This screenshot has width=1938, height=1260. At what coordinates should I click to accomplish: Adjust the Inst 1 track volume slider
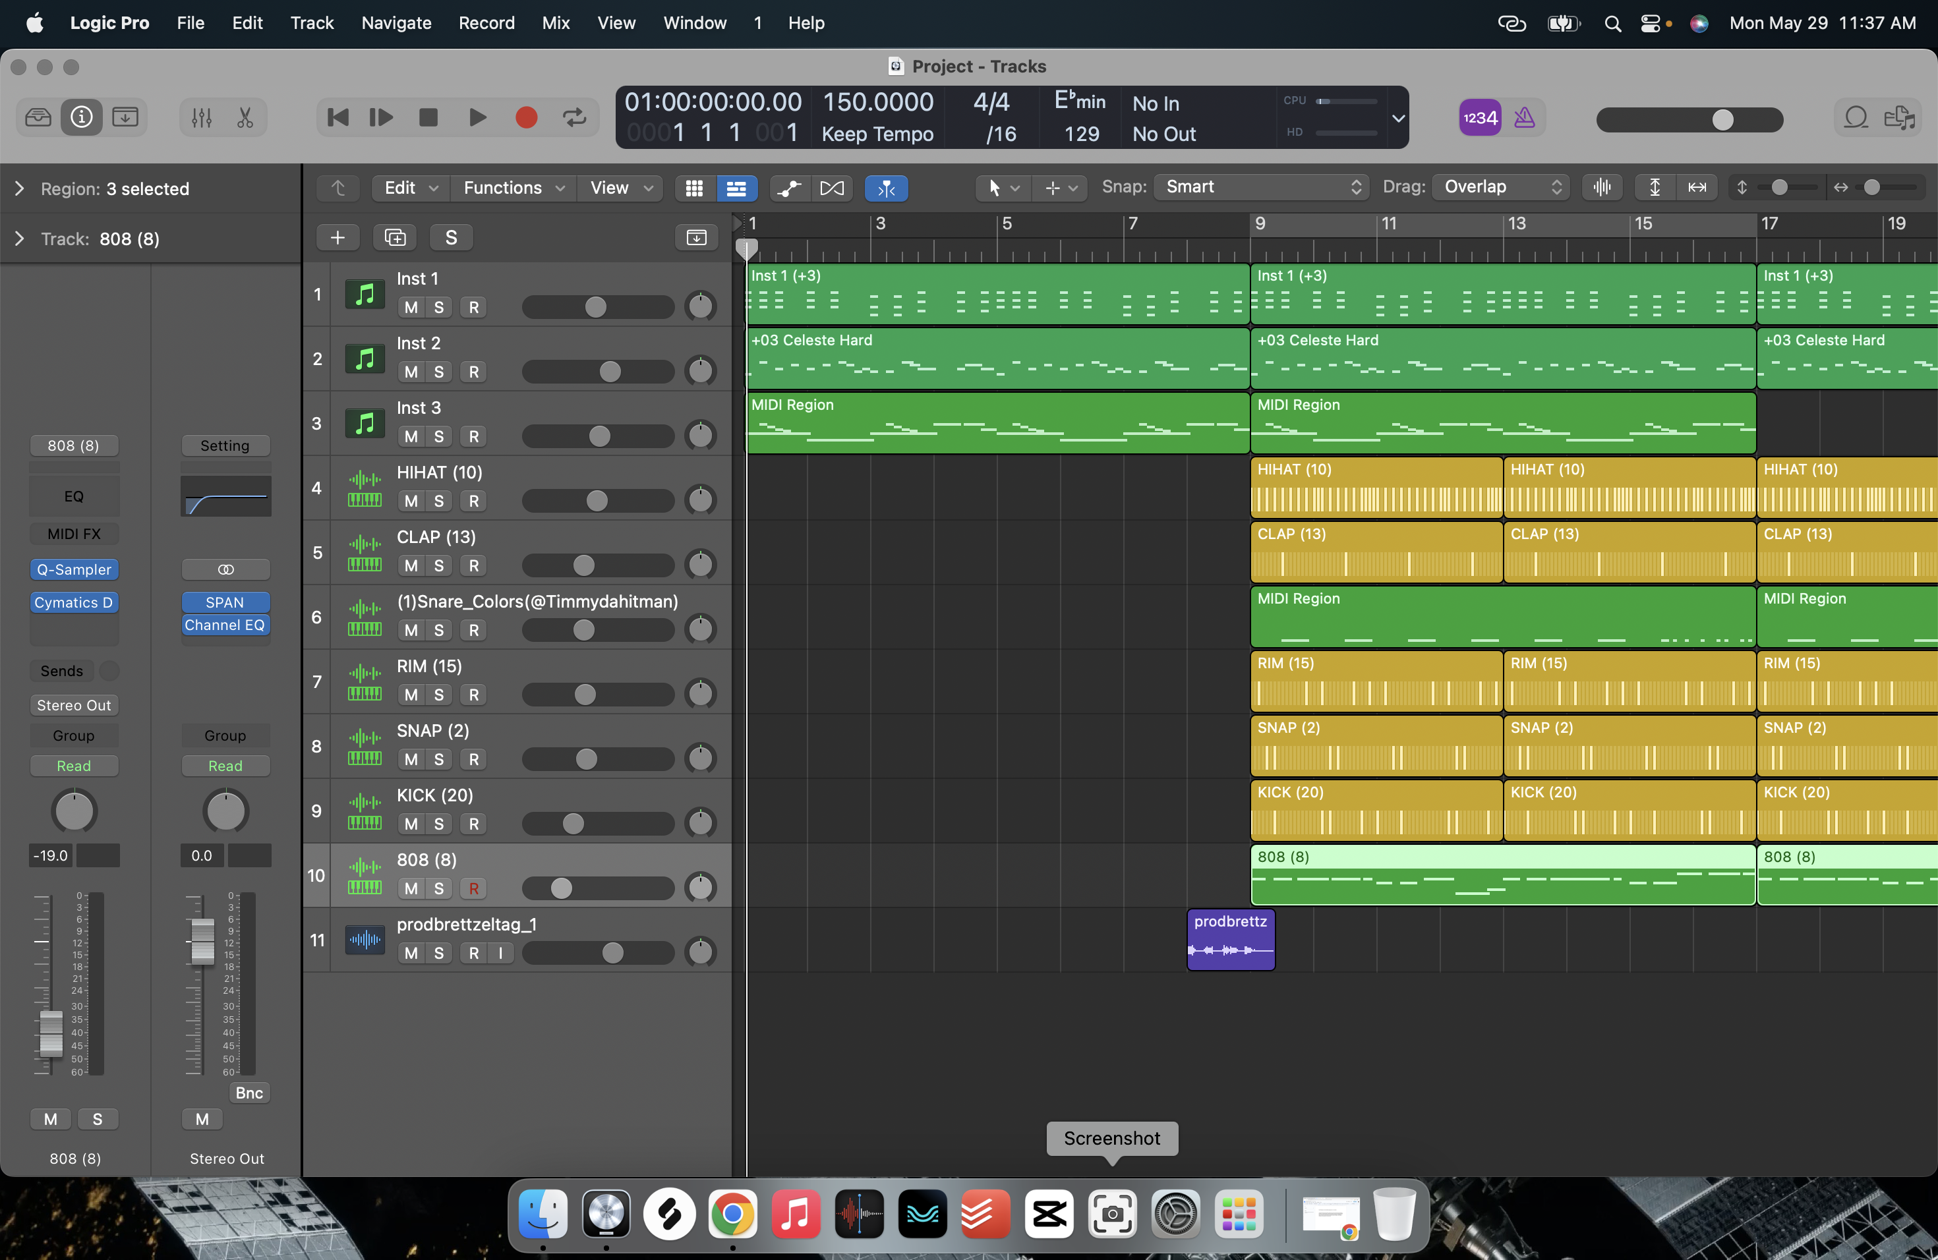click(596, 308)
